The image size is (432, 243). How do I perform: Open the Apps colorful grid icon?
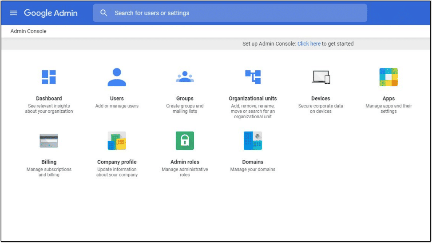pos(388,77)
